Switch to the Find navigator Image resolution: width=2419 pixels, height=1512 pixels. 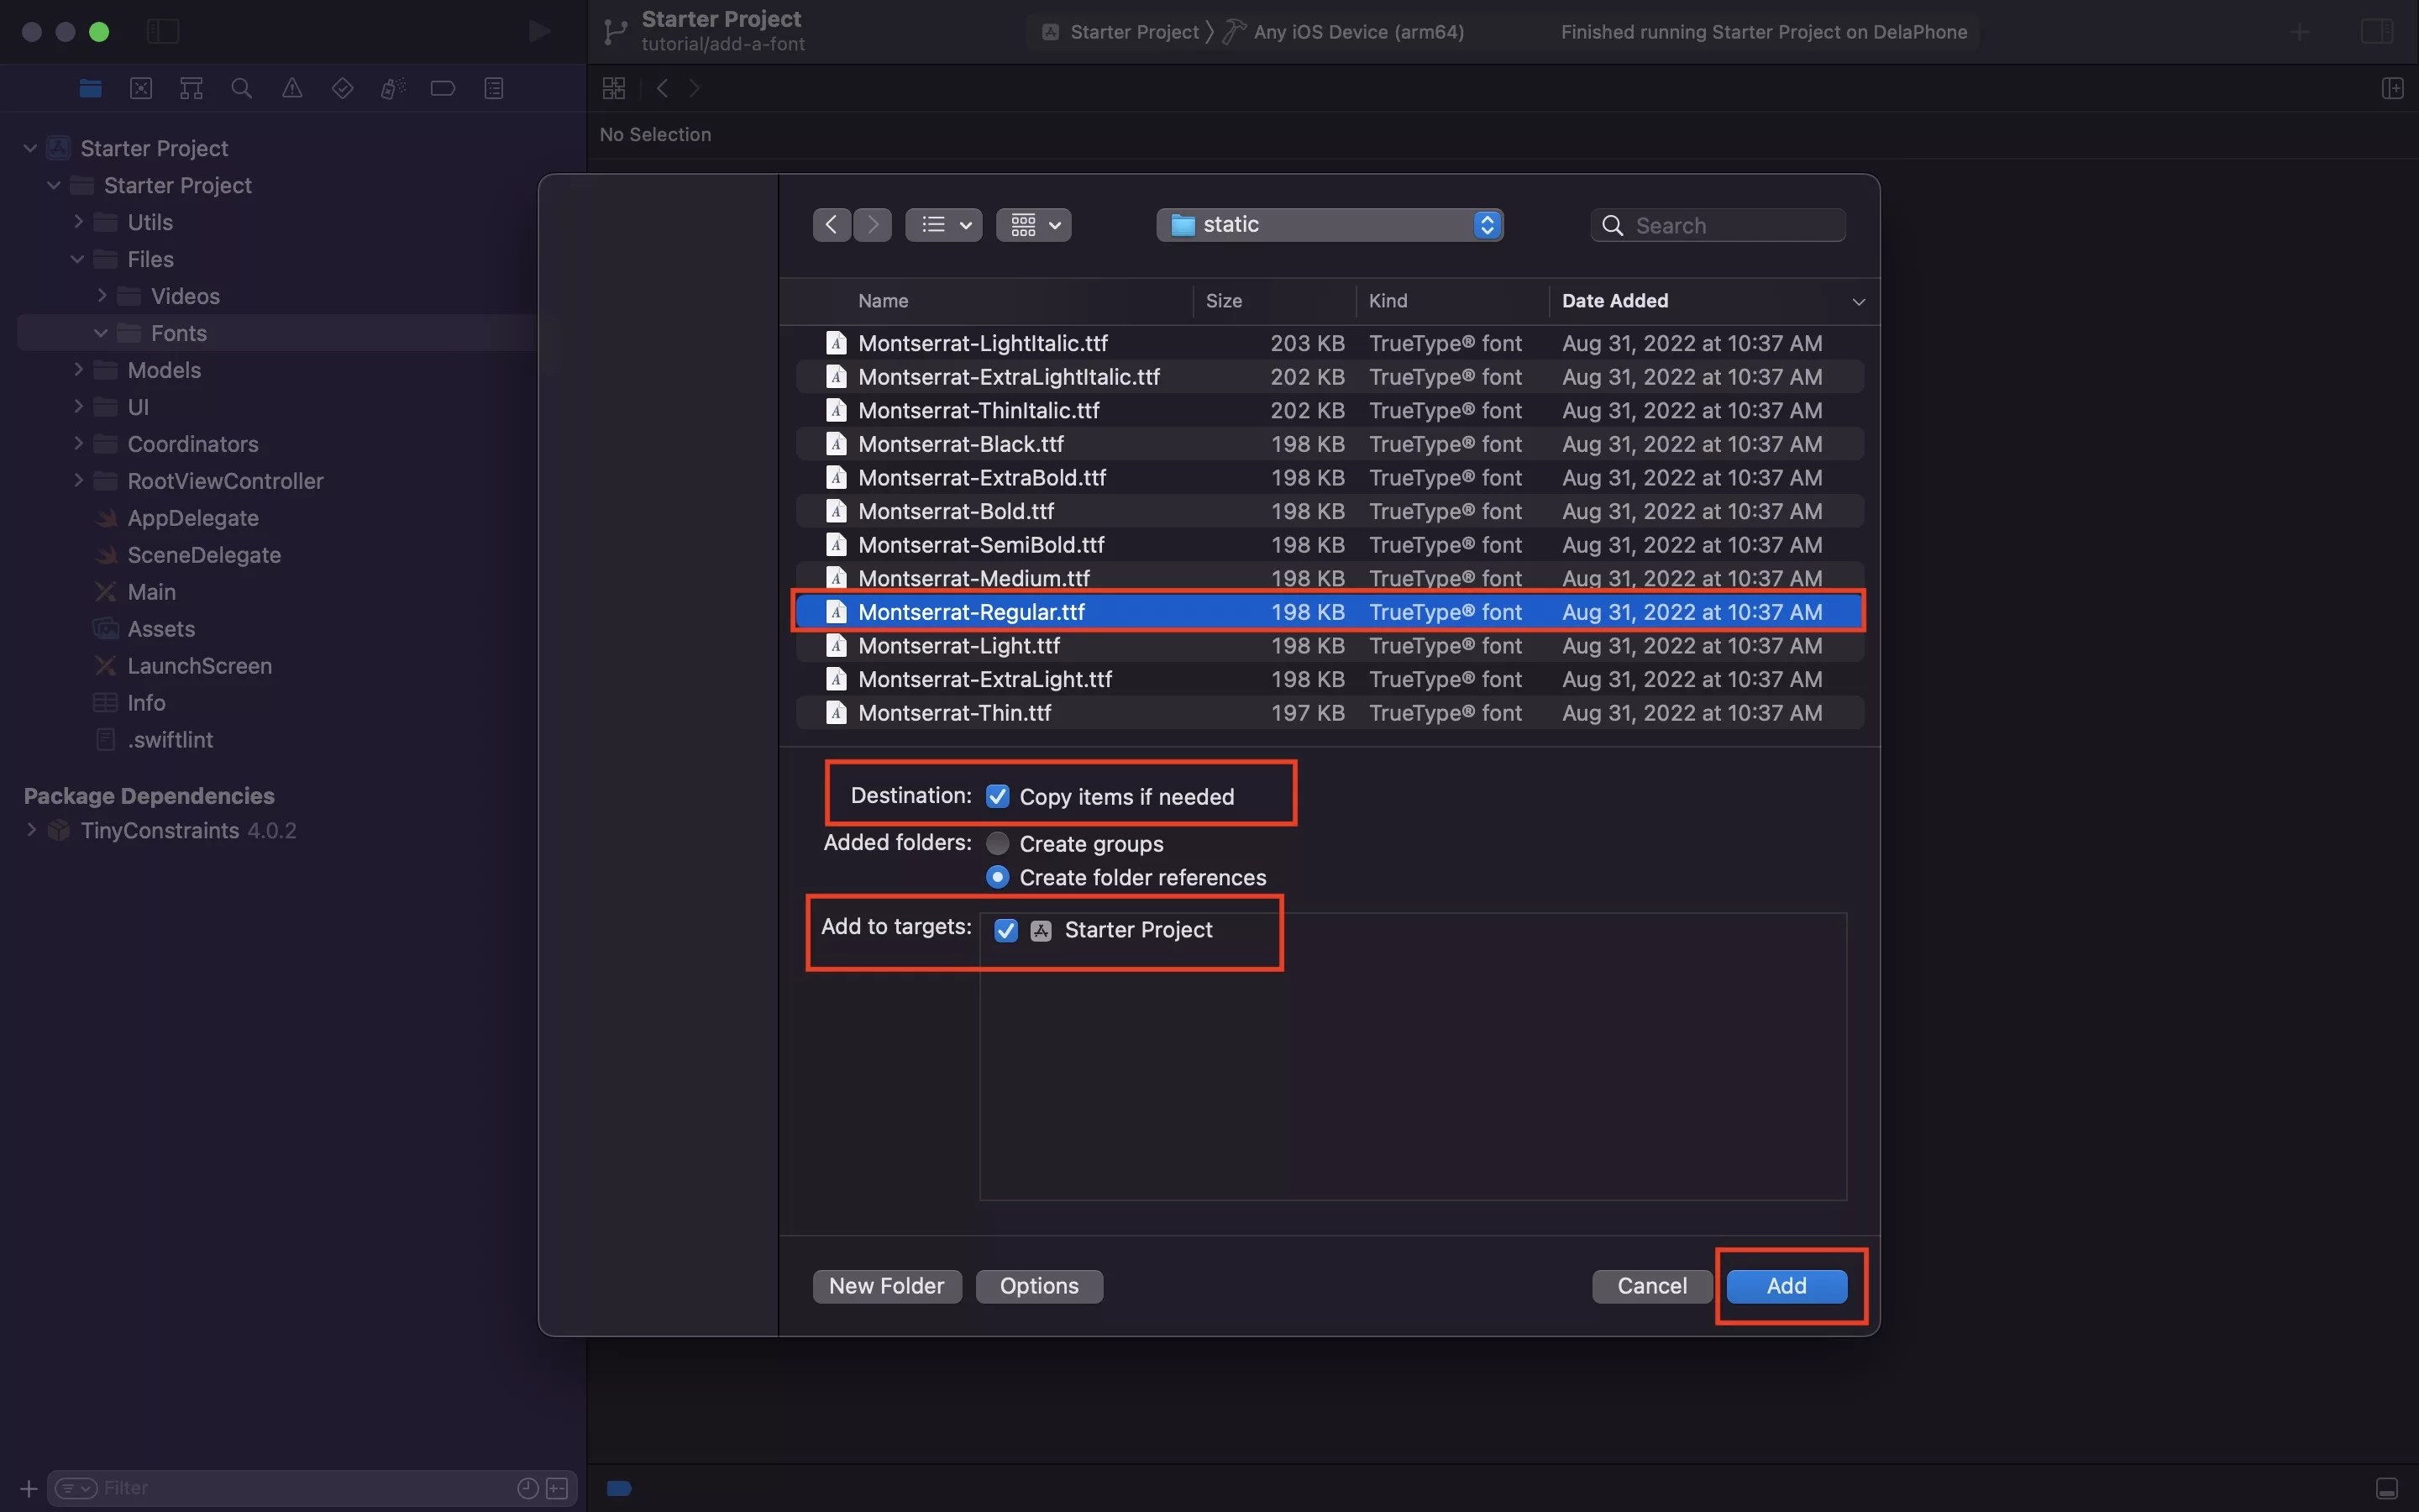point(241,88)
